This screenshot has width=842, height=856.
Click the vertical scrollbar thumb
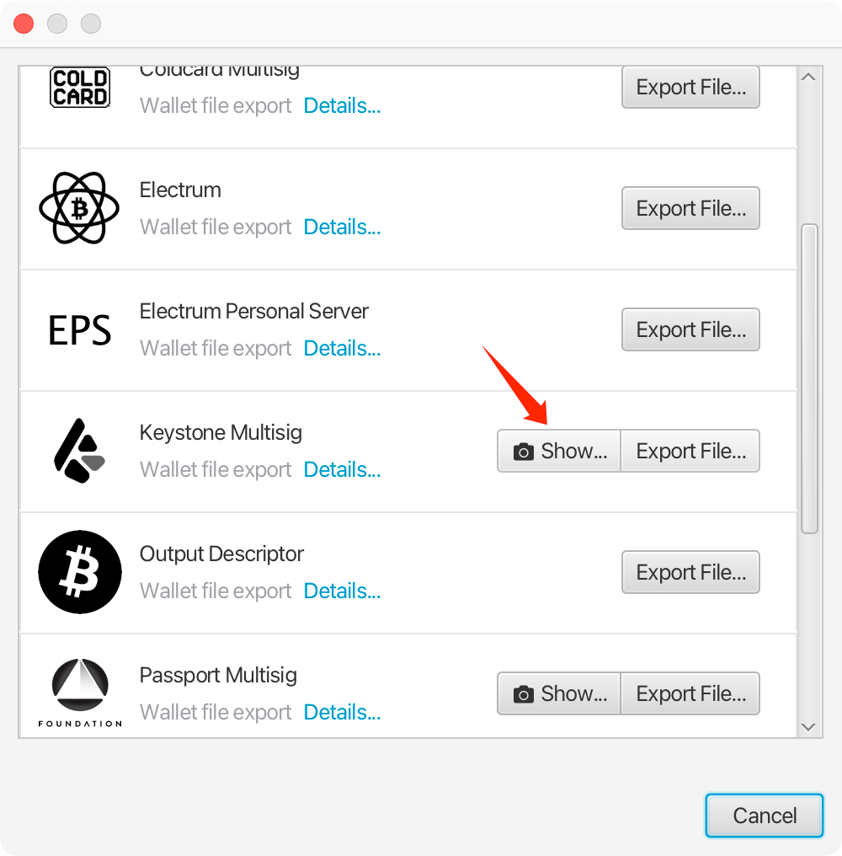(809, 379)
